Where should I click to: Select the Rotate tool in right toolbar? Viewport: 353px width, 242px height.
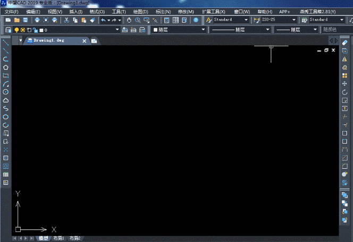(344, 92)
